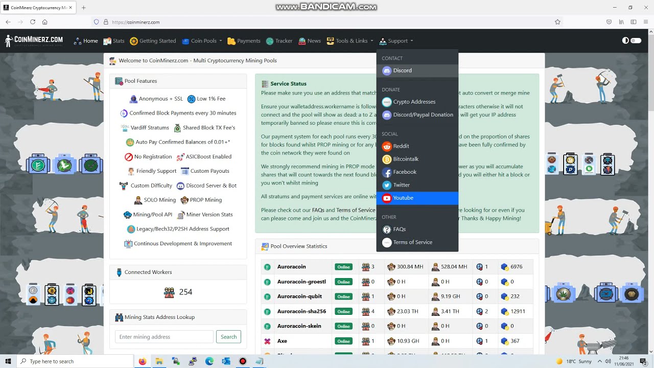Open the Tracker page
Screen dimensions: 654x368
pyautogui.click(x=279, y=41)
